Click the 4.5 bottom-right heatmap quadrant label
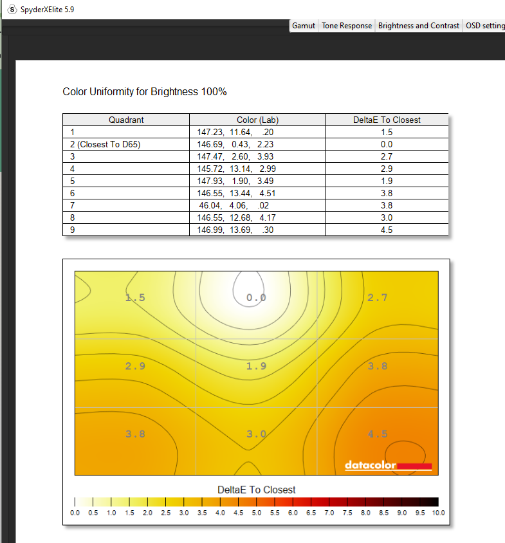The image size is (505, 543). pyautogui.click(x=377, y=434)
